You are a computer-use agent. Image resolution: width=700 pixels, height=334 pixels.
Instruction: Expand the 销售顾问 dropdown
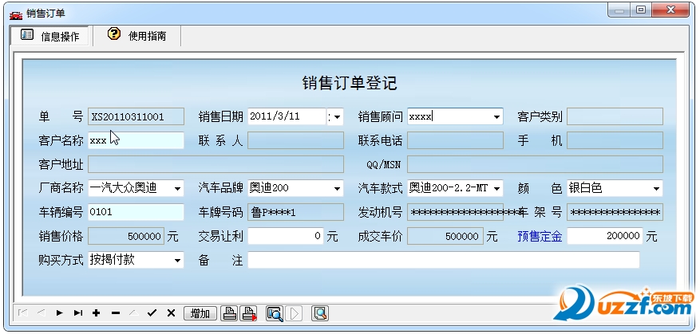point(496,117)
